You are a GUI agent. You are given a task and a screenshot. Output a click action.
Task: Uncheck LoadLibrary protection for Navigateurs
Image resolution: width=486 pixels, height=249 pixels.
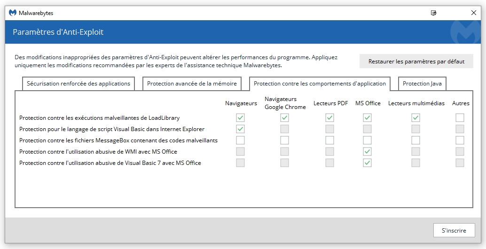pos(240,118)
